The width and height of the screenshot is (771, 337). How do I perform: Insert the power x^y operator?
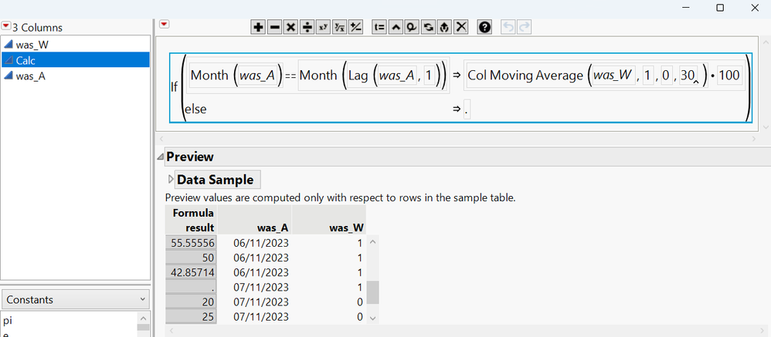(x=324, y=27)
